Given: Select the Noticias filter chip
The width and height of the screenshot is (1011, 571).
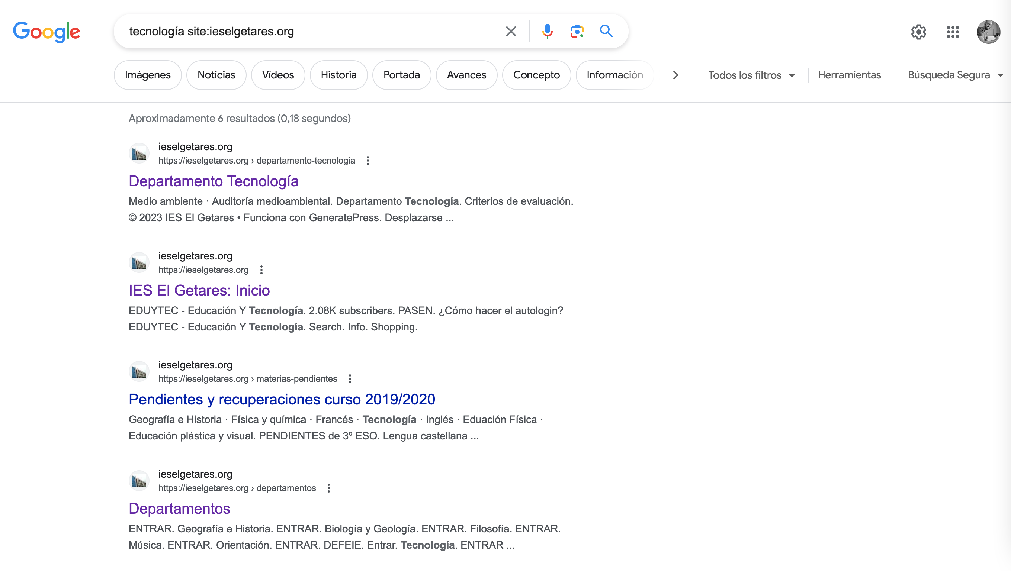Looking at the screenshot, I should (x=216, y=75).
